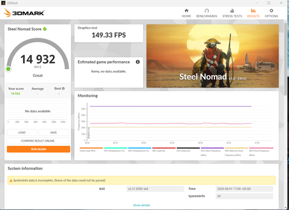Toggle GPU Temperature legend series
289x210 pixels.
[140, 149]
